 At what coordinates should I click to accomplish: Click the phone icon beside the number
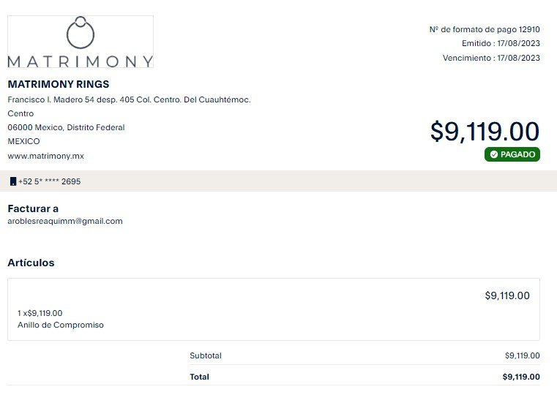(13, 181)
